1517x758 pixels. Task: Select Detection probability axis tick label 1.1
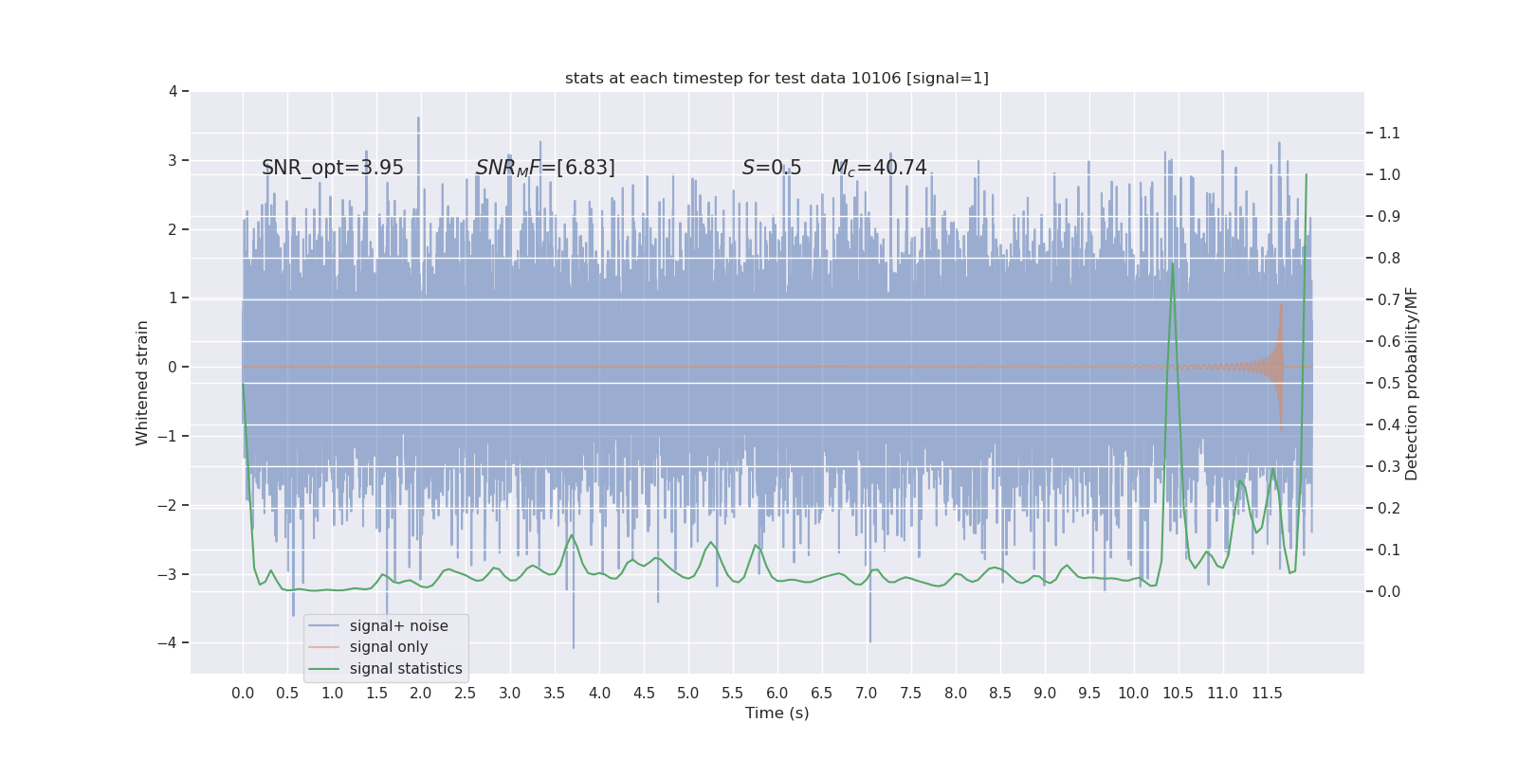pos(1389,133)
